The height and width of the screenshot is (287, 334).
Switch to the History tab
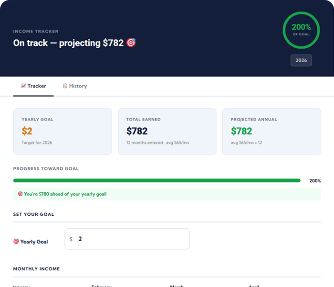[75, 86]
